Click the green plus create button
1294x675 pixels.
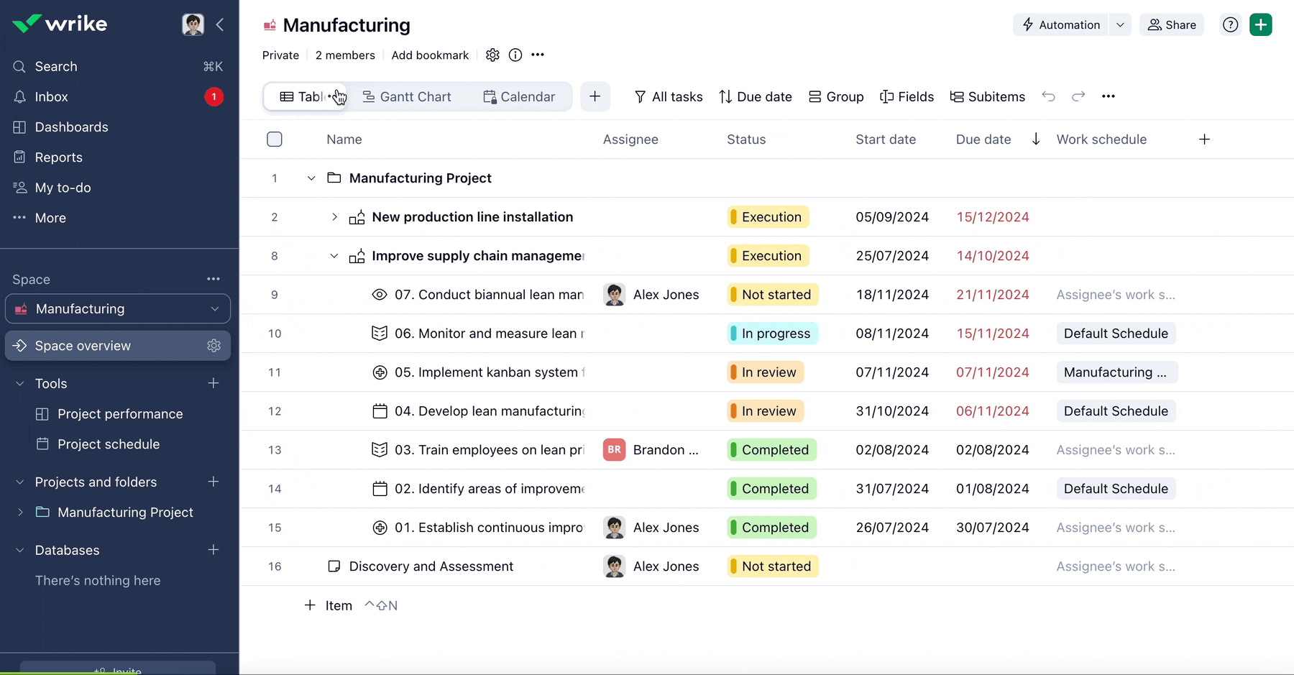pos(1260,24)
